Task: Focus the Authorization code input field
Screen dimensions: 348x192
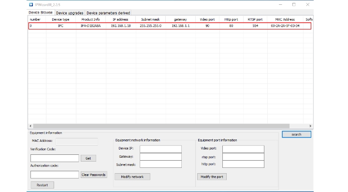Action: tap(55, 175)
